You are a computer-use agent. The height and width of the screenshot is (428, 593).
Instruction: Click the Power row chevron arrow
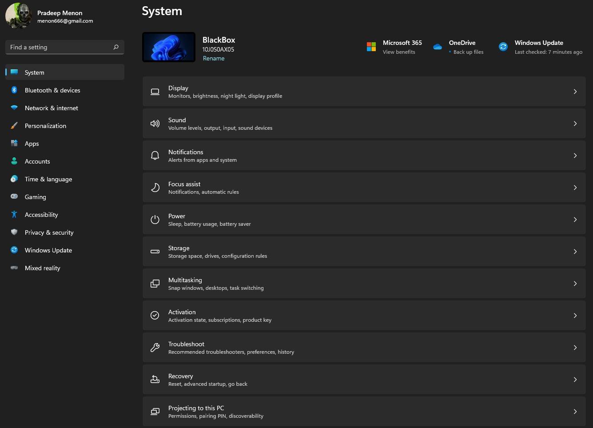(575, 220)
